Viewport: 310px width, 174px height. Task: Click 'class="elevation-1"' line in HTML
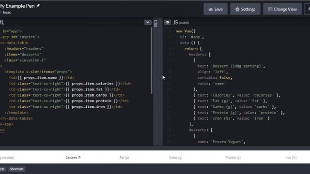pyautogui.click(x=25, y=60)
